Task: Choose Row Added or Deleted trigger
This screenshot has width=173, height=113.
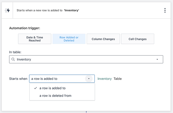Action: (x=69, y=39)
